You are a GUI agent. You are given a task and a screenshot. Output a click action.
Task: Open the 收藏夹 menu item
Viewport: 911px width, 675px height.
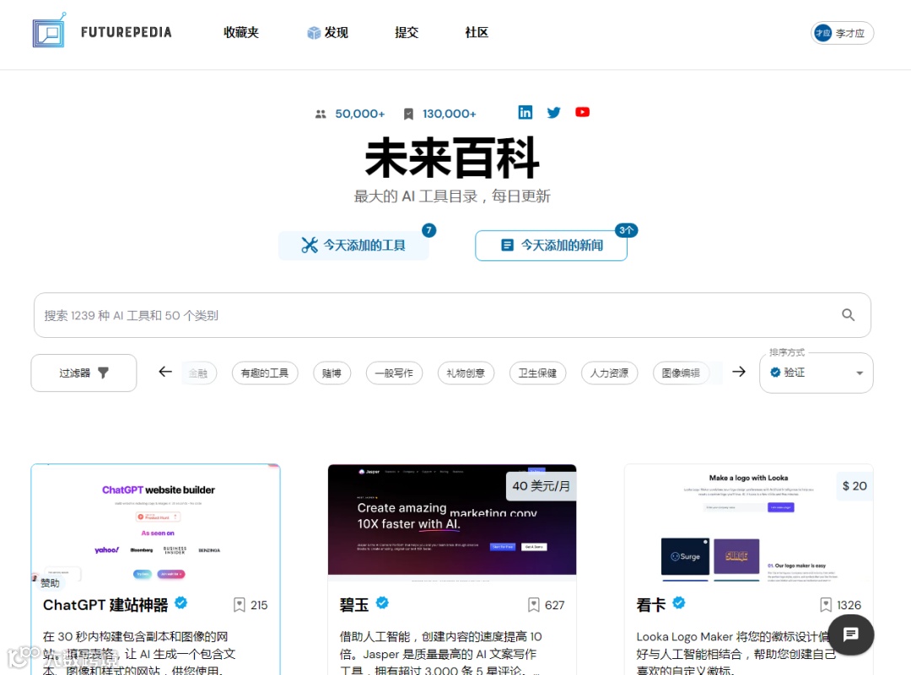[241, 33]
